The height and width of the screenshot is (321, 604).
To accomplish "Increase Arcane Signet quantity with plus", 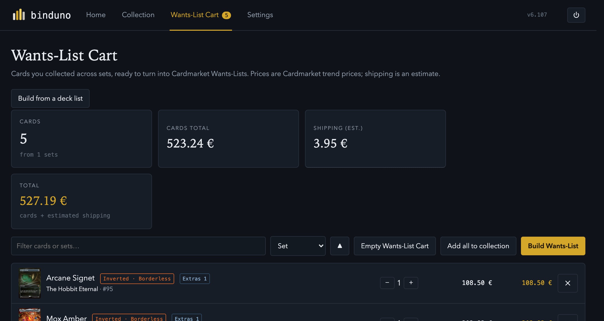I will 411,283.
